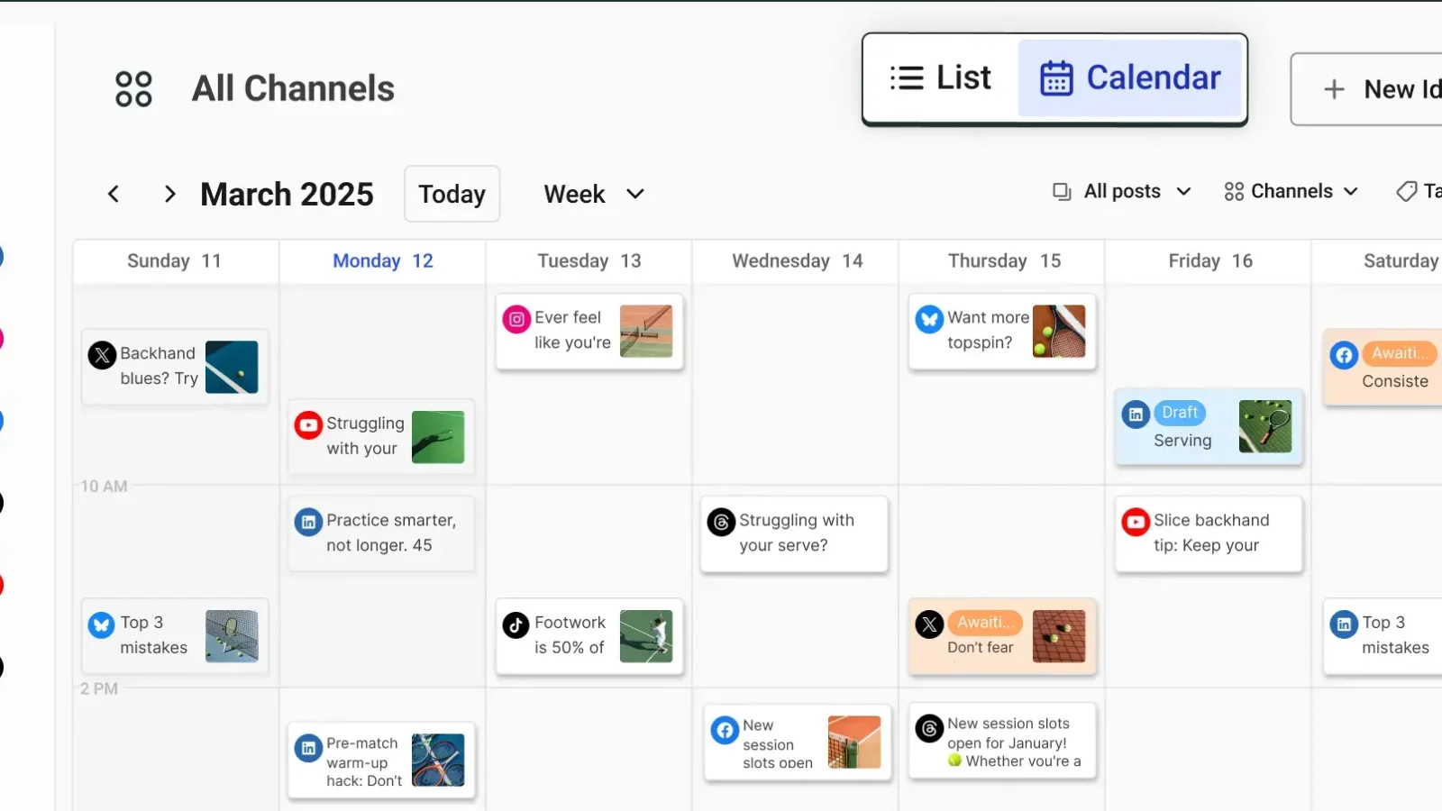Screen dimensions: 1442x811
Task: Open the Draft Serving post on Friday
Action: pyautogui.click(x=1182, y=440)
